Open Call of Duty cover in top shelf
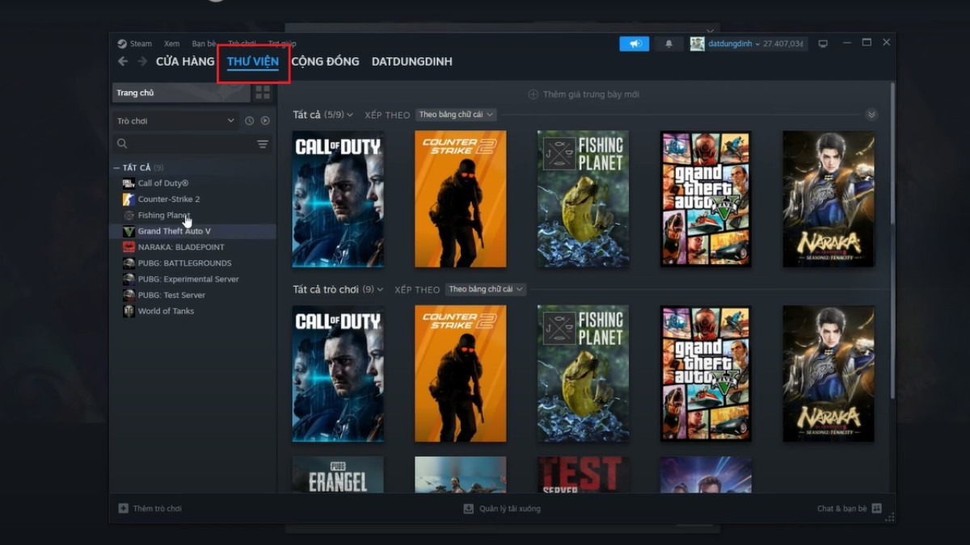The image size is (970, 545). [x=338, y=199]
